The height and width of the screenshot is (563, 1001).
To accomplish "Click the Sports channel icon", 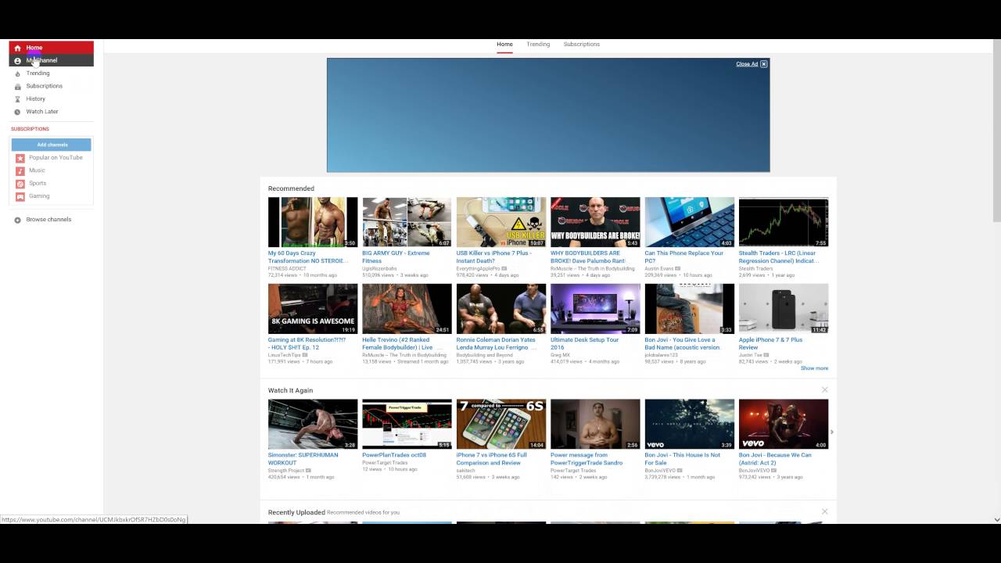I will (x=20, y=184).
